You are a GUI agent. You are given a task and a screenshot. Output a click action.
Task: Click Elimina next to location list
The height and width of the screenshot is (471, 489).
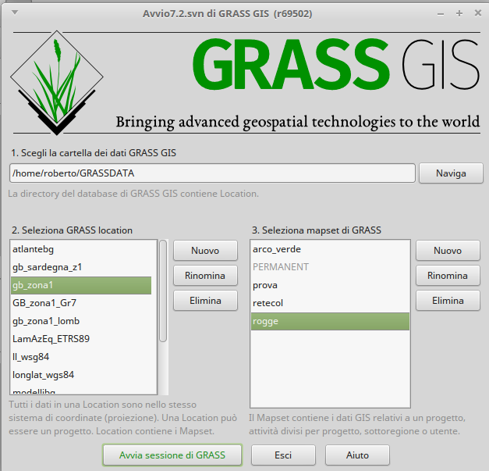pos(205,301)
